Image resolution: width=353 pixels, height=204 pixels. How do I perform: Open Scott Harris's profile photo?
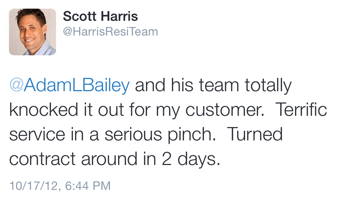(32, 32)
